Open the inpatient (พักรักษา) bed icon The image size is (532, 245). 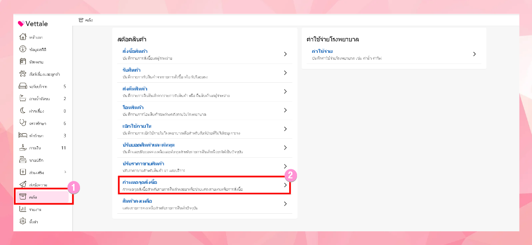coord(23,136)
